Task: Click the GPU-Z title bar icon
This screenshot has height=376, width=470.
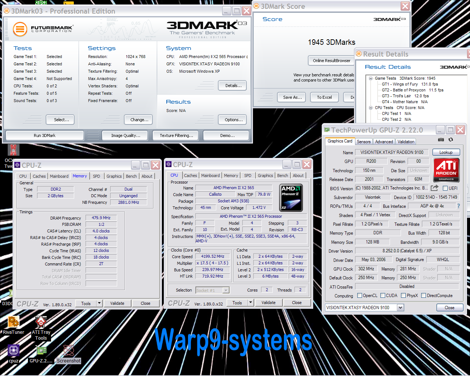Action: (x=327, y=130)
